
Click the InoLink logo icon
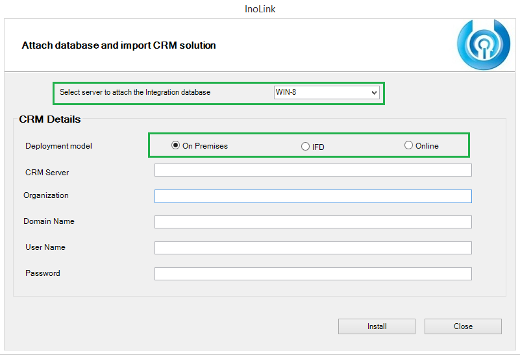(x=484, y=44)
